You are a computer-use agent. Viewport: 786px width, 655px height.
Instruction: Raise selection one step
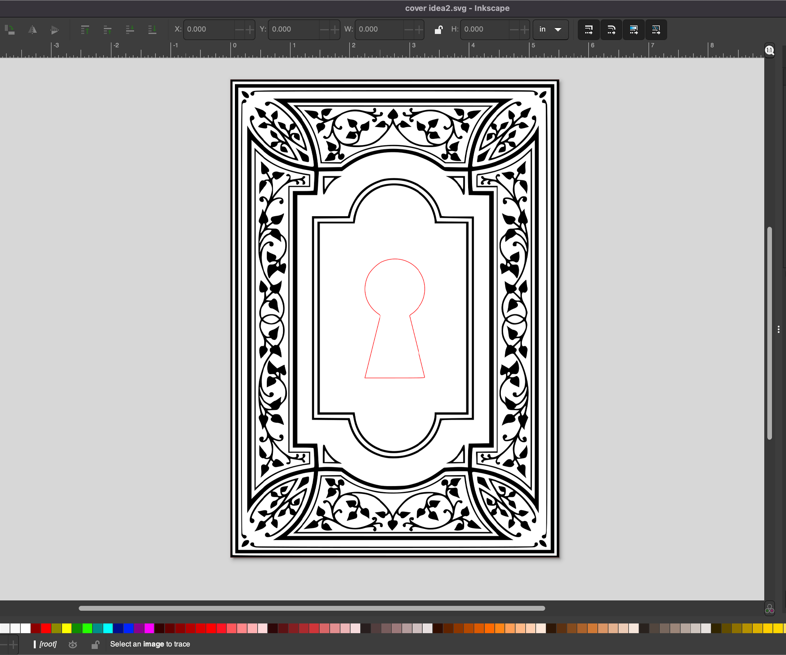tap(107, 30)
